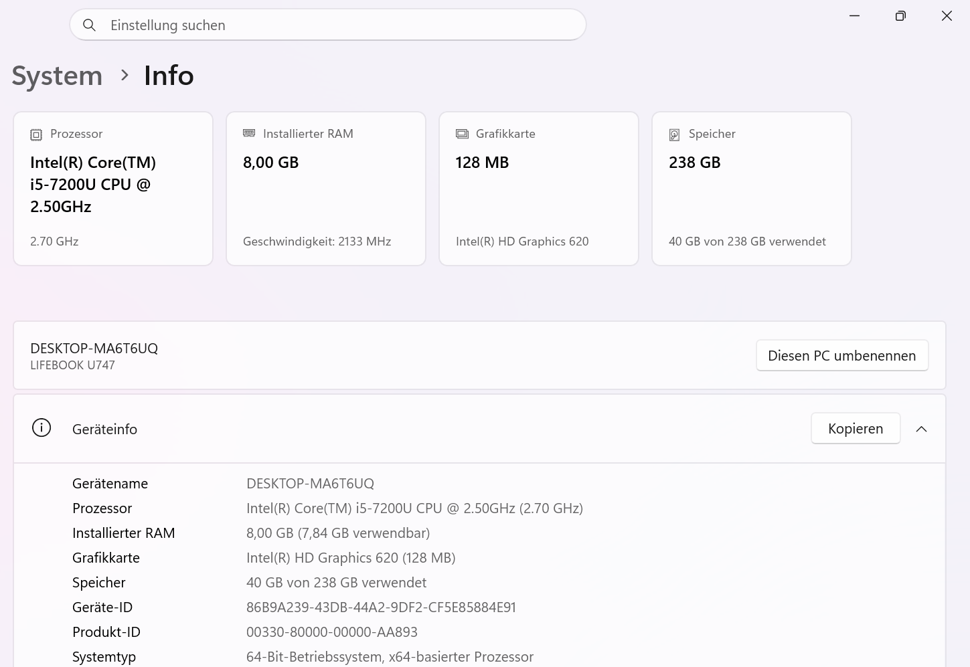Collapse the Geräteinfo section chevron
970x667 pixels.
921,429
